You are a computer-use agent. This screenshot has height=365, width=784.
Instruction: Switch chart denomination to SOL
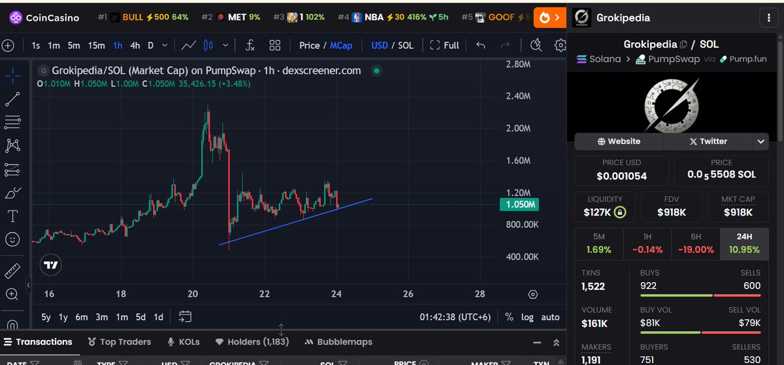tap(406, 45)
